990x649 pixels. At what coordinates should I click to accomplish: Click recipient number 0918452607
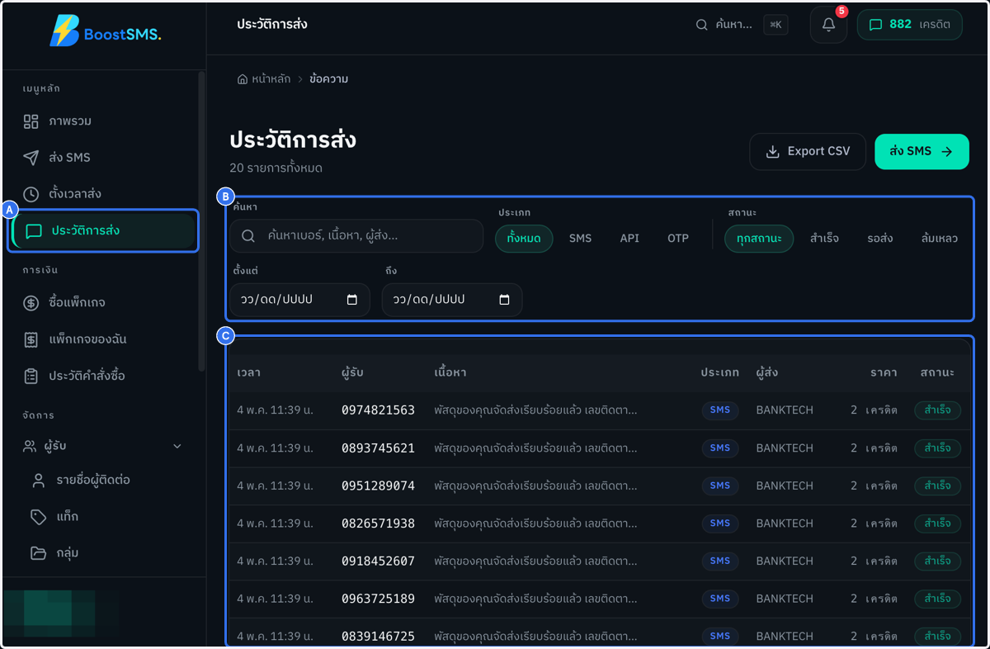click(x=378, y=561)
